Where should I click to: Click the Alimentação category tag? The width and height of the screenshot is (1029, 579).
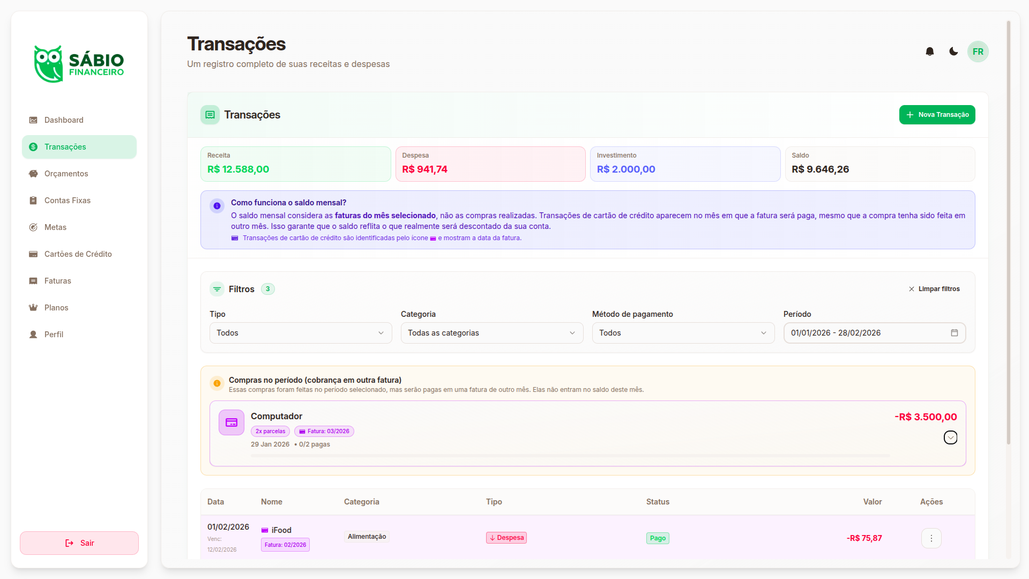pyautogui.click(x=367, y=537)
